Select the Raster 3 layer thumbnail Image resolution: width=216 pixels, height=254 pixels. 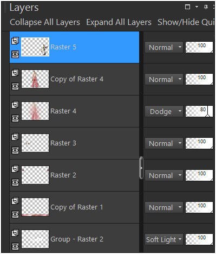pos(35,143)
